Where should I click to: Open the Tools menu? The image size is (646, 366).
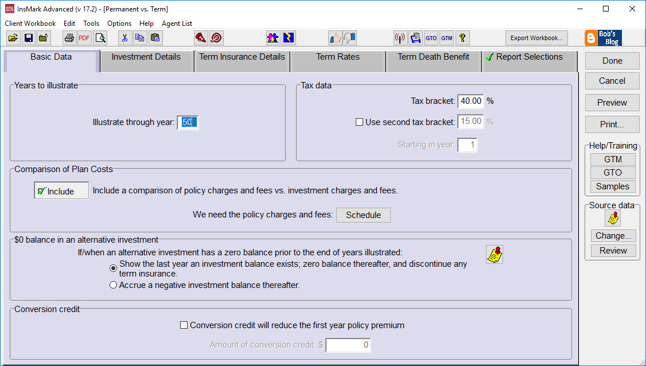[91, 24]
